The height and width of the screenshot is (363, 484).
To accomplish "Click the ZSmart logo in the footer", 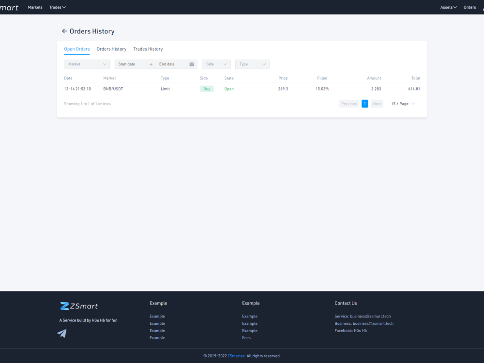I will point(79,306).
